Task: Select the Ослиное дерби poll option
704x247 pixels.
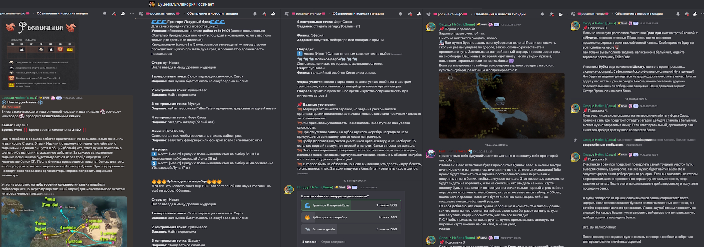Action: 351,229
